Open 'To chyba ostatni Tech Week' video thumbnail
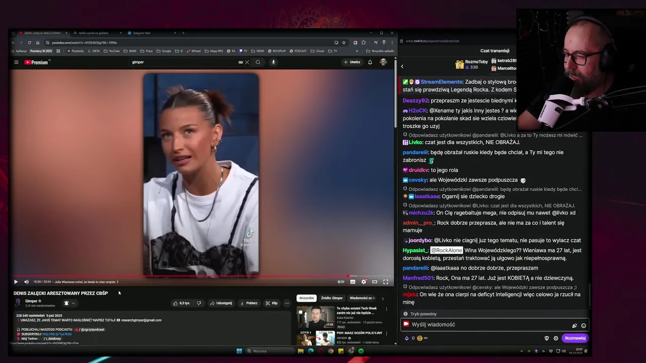The width and height of the screenshot is (646, 363). click(315, 317)
